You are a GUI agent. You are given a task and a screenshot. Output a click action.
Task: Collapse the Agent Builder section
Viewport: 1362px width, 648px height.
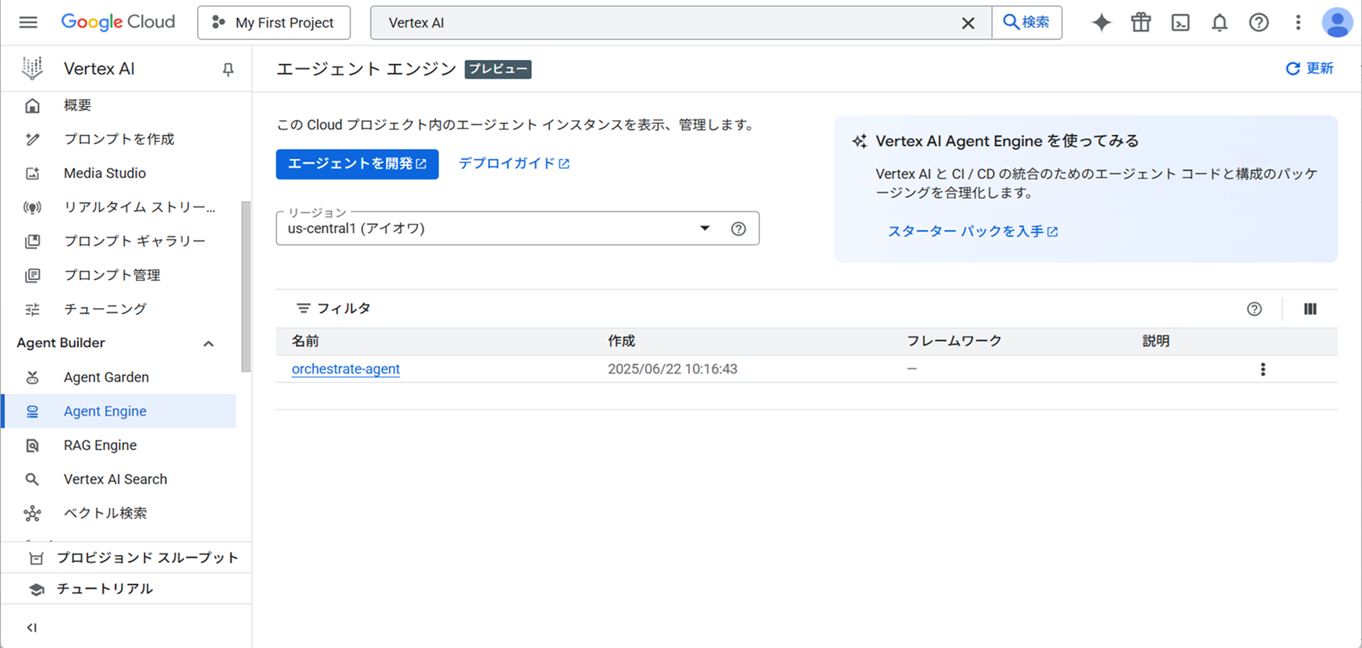pos(208,343)
